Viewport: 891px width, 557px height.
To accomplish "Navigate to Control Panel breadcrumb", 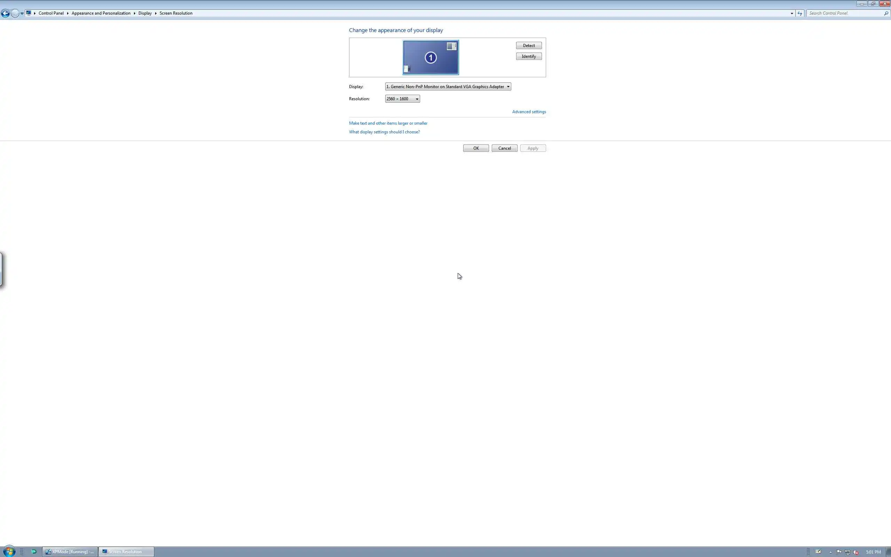I will point(51,13).
